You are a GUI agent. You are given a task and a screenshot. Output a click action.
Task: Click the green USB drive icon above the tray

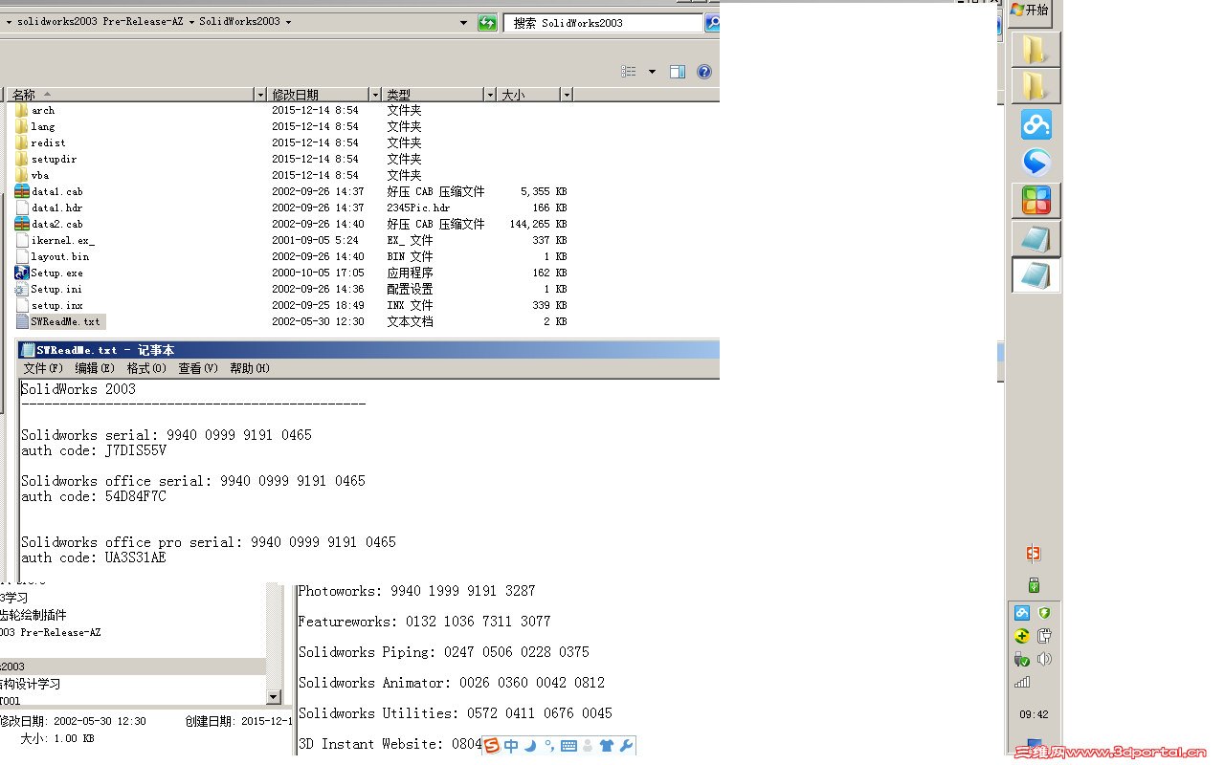(1034, 585)
